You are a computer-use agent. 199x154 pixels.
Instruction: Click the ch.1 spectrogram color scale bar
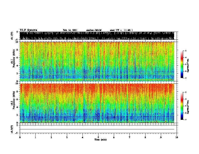pyautogui.click(x=182, y=64)
